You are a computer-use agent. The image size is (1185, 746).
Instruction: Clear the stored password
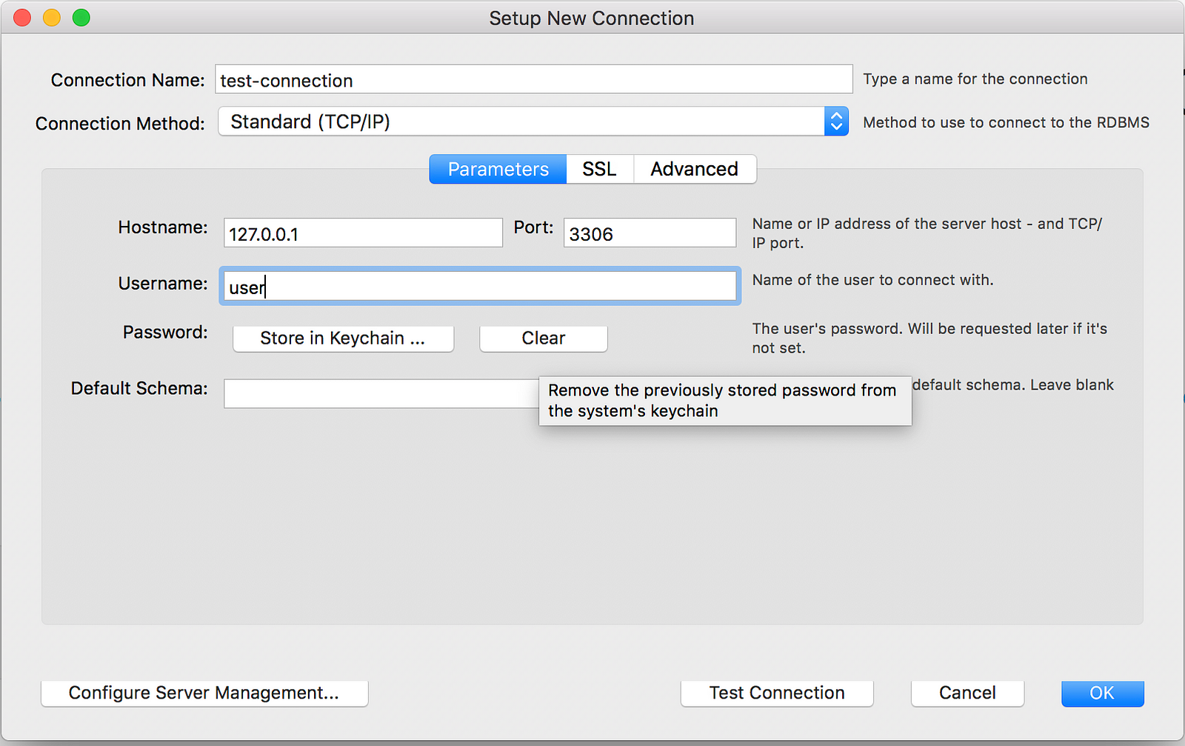tap(543, 339)
